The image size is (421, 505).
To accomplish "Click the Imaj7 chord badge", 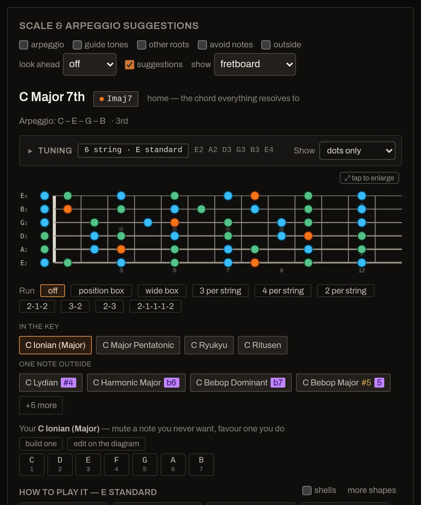I will click(116, 99).
